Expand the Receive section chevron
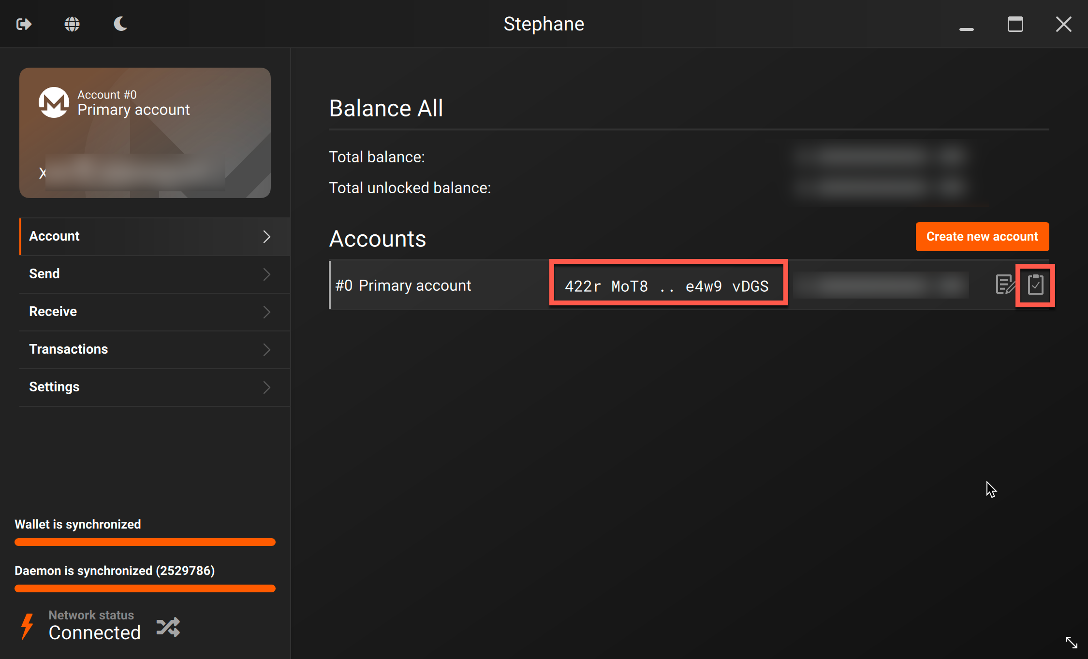The height and width of the screenshot is (659, 1088). (x=266, y=312)
